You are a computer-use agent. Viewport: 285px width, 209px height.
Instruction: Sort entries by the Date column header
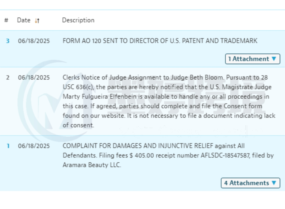point(24,20)
